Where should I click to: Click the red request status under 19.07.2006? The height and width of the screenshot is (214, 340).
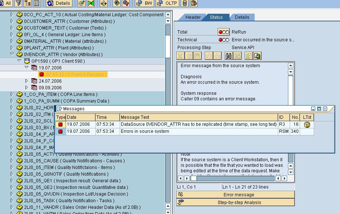[41, 73]
